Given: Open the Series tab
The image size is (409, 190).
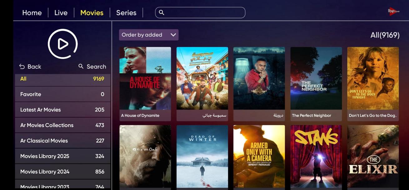Looking at the screenshot, I should point(126,13).
